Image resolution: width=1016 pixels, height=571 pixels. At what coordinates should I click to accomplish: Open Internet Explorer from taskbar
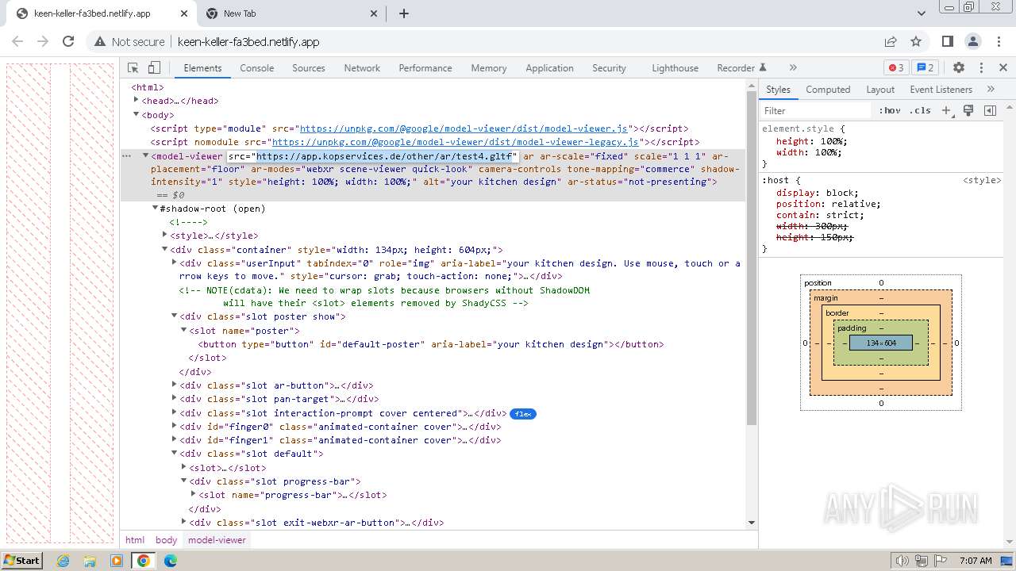63,561
